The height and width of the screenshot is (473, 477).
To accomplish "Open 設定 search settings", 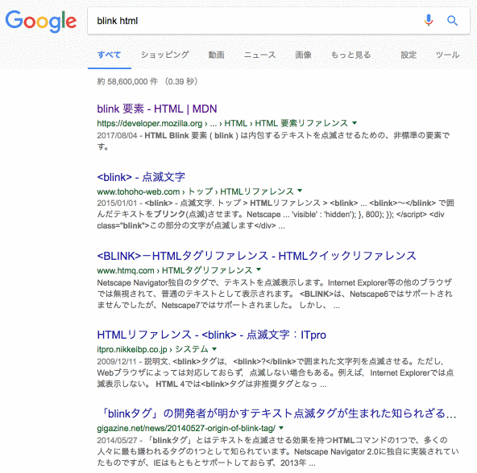I will [x=409, y=55].
